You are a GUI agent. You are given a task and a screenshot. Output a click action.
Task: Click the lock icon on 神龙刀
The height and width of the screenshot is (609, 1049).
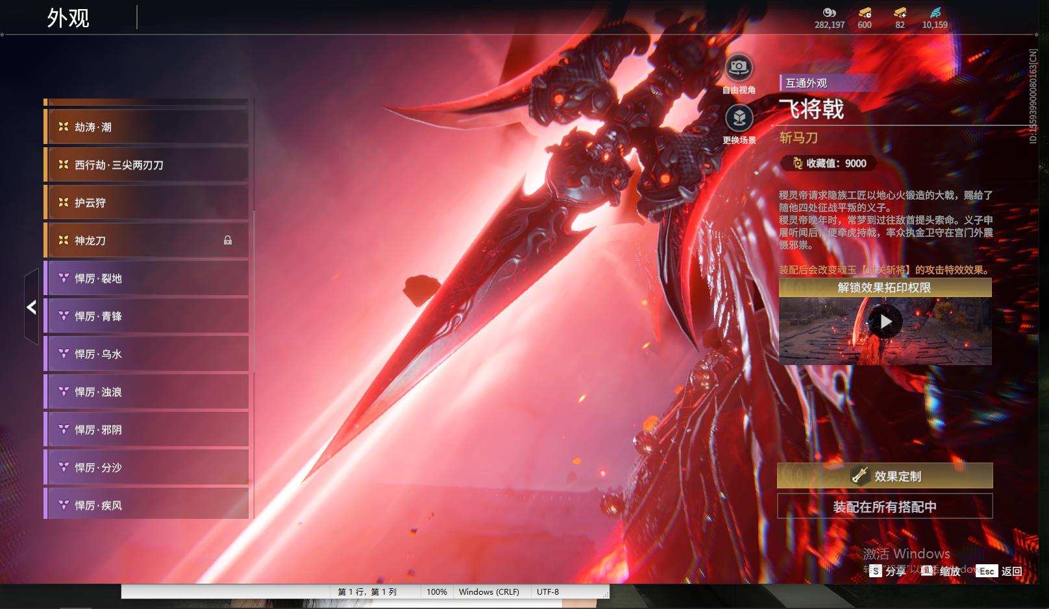(x=228, y=240)
